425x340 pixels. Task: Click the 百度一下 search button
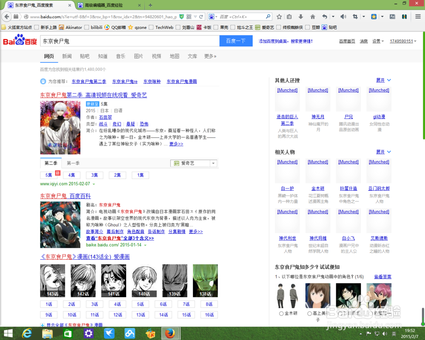tap(236, 41)
